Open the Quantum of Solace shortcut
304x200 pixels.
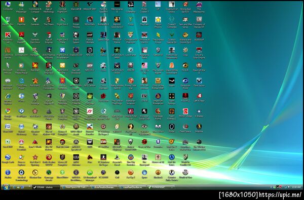[172, 7]
